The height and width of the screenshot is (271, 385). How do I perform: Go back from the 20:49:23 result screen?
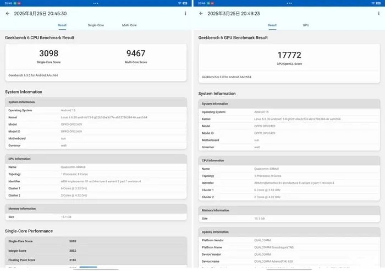tap(201, 14)
